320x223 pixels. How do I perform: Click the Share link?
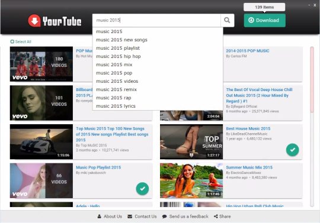click(225, 216)
